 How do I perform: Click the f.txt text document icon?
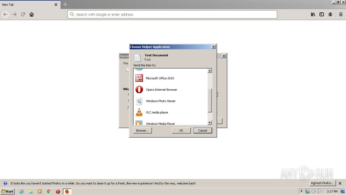138,58
